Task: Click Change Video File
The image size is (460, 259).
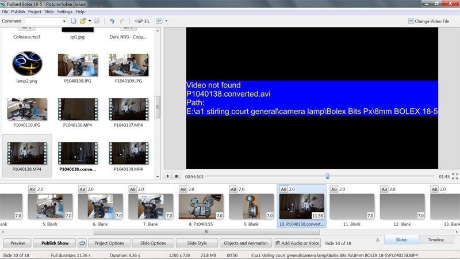Action: (x=428, y=21)
